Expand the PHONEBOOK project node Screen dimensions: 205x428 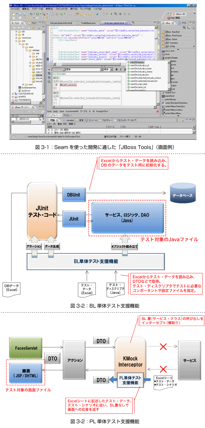coord(13,100)
